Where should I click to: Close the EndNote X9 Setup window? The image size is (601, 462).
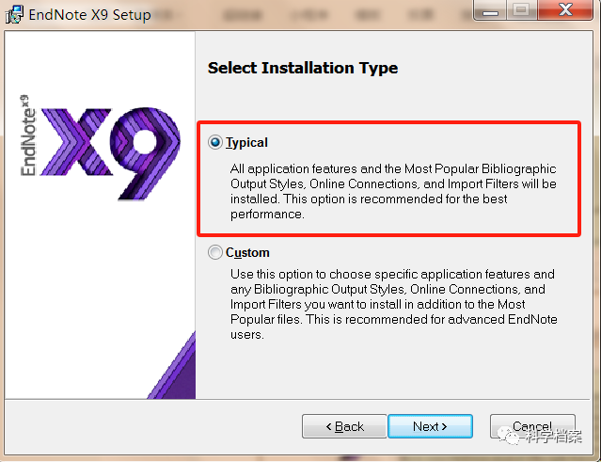click(x=565, y=9)
